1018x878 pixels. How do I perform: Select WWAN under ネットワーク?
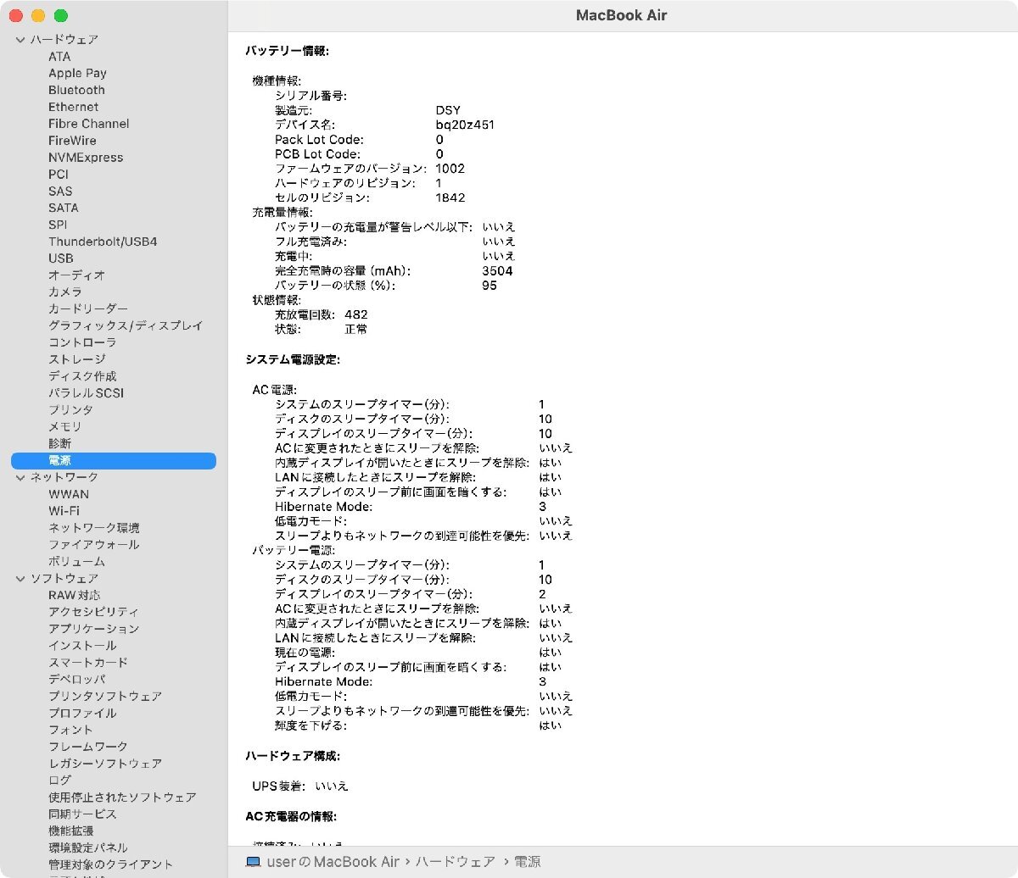69,495
